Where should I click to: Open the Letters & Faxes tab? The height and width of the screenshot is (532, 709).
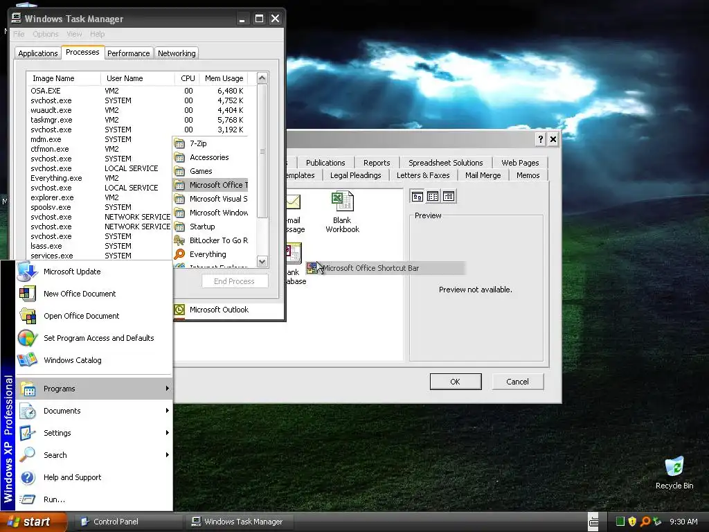(423, 175)
